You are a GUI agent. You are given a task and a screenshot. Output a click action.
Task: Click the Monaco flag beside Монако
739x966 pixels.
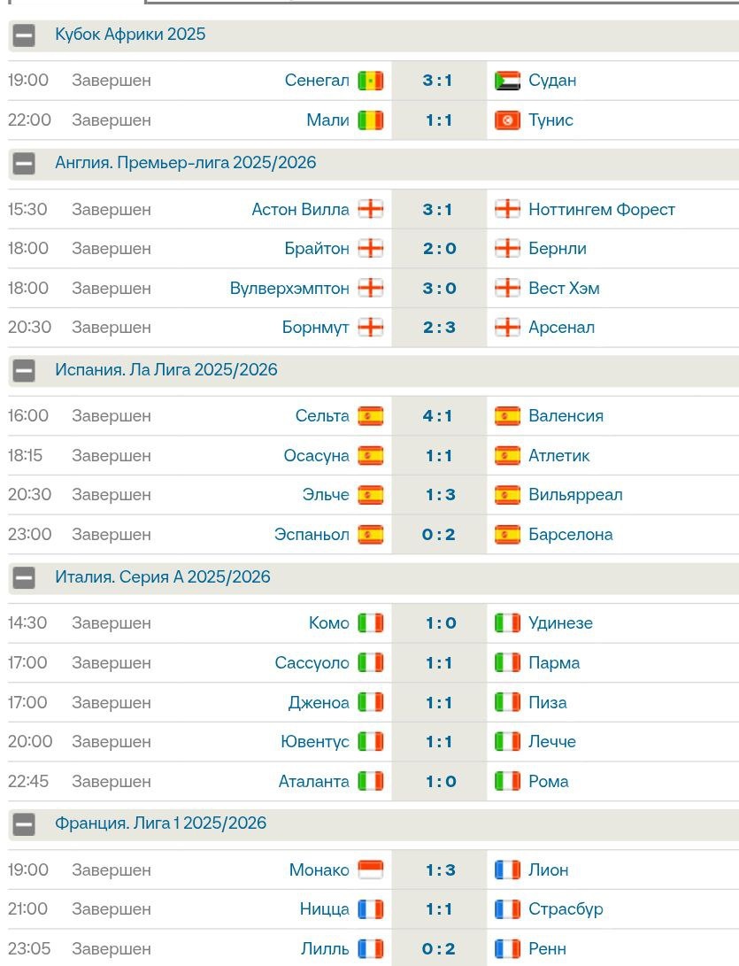click(370, 870)
